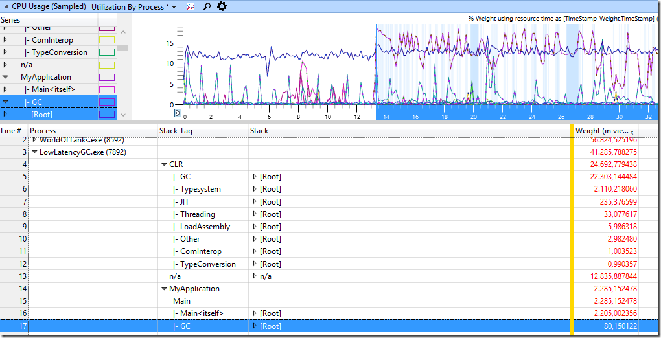Image resolution: width=661 pixels, height=338 pixels.
Task: Change the n/a series color swatch
Action: [107, 65]
